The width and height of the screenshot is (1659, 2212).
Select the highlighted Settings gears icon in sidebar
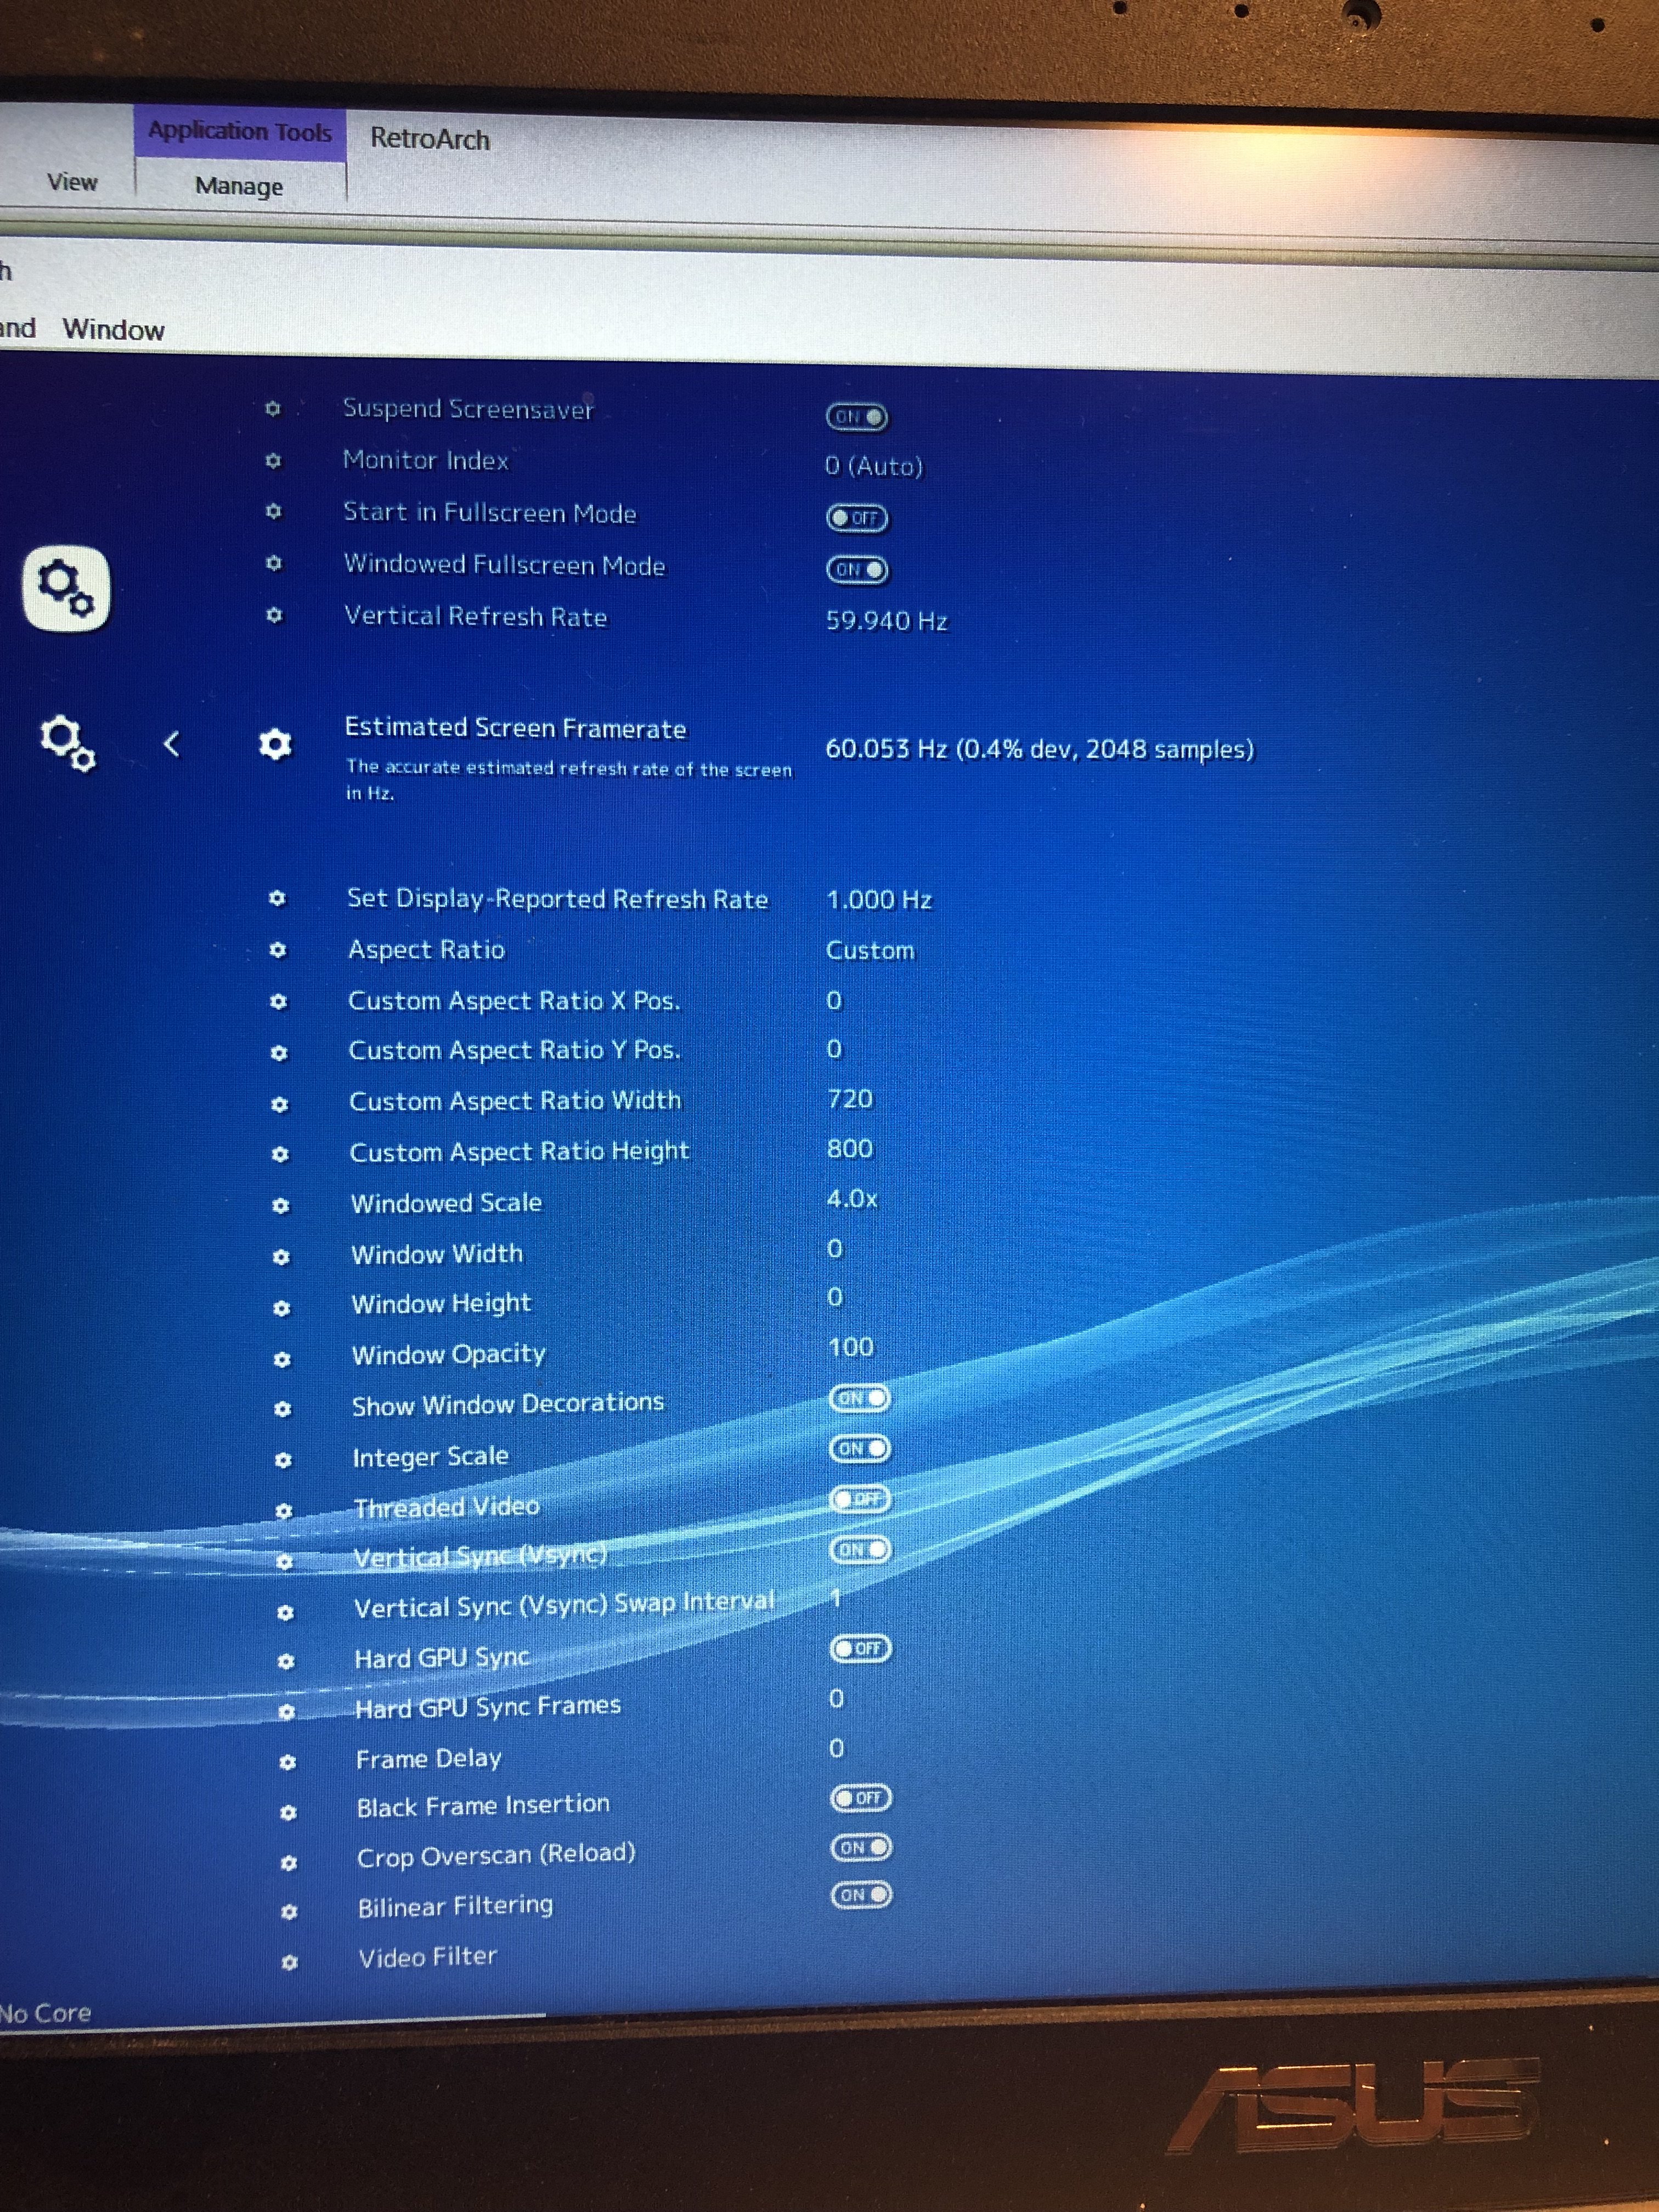click(66, 588)
